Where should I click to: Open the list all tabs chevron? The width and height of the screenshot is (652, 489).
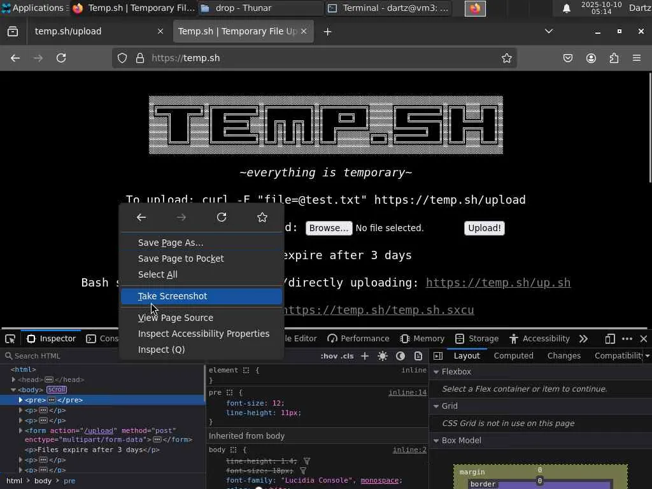(549, 31)
